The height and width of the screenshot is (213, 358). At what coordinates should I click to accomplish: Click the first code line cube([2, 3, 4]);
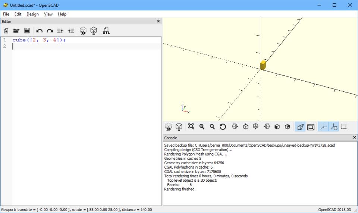[x=39, y=40]
